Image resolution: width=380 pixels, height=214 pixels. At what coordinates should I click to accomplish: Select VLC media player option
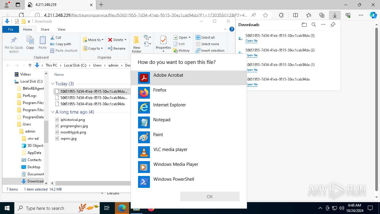(x=189, y=152)
